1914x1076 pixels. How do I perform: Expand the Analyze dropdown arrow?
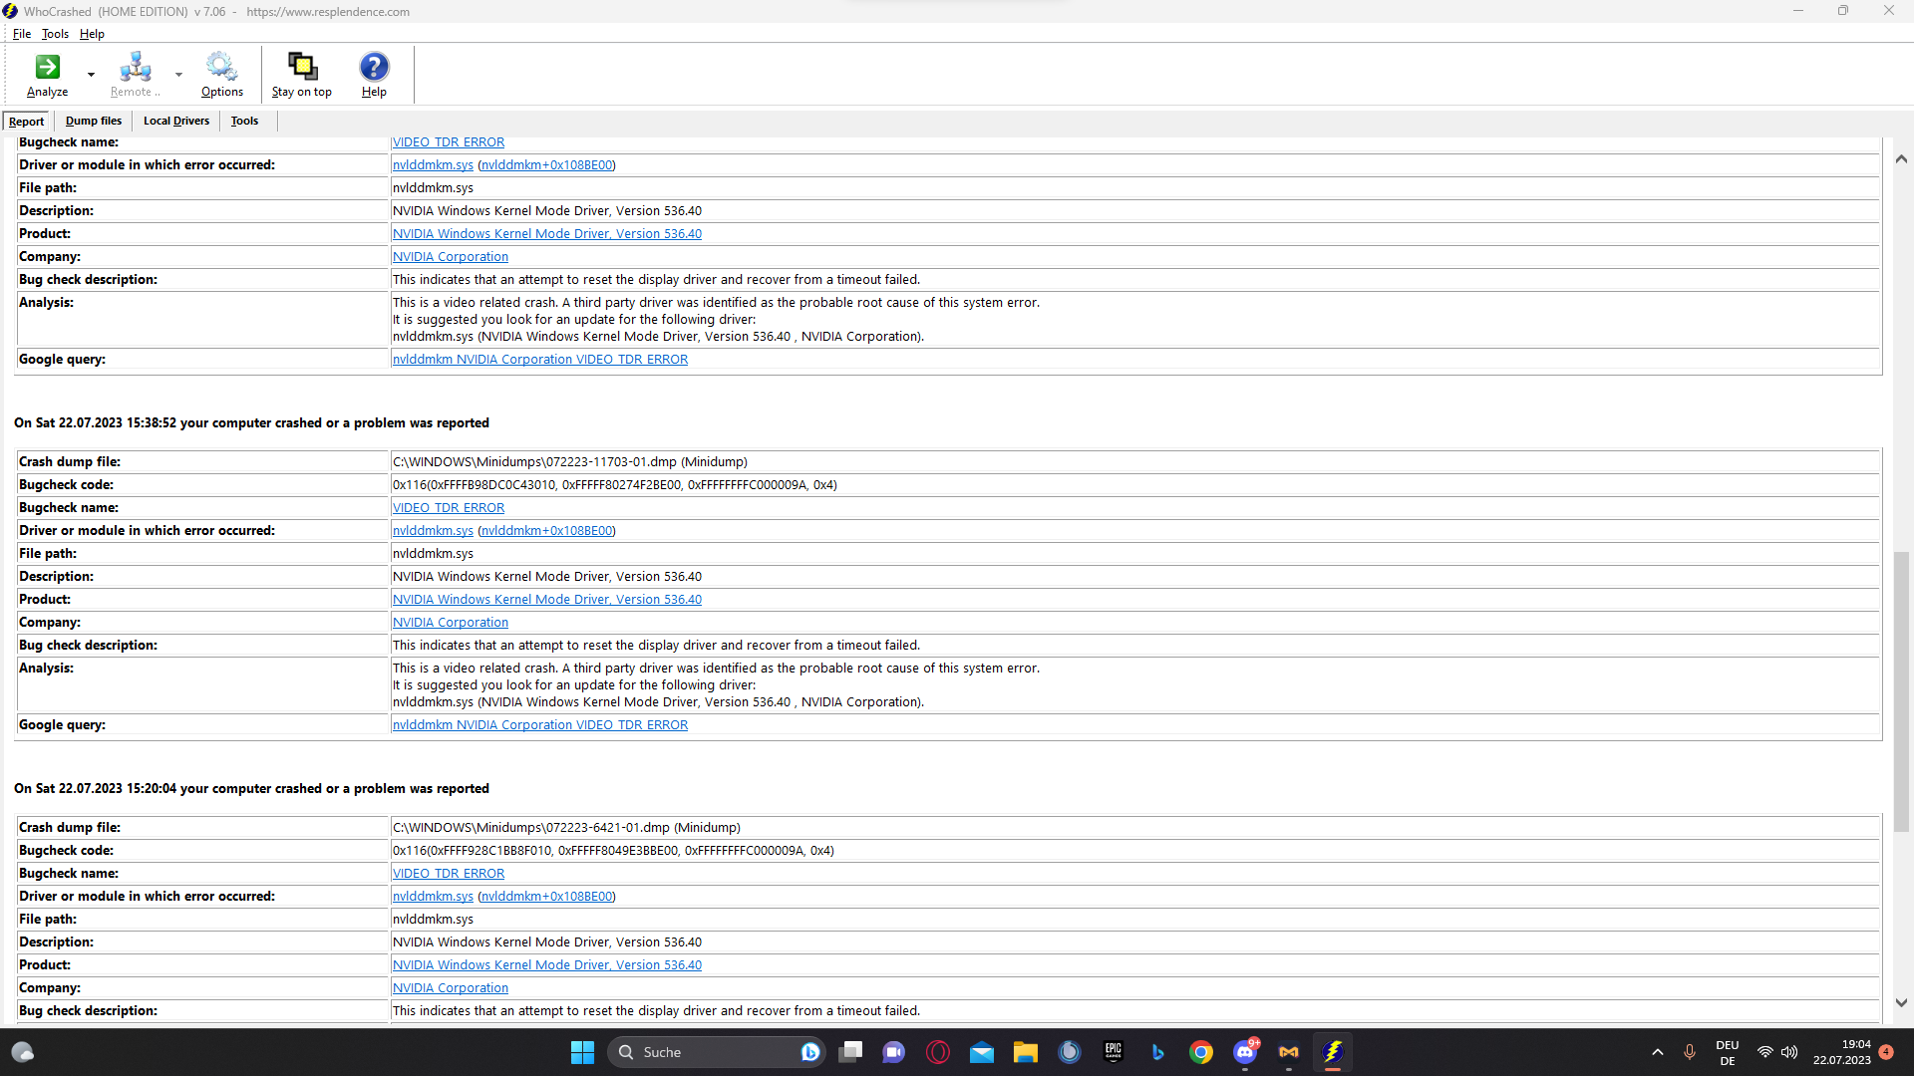(x=91, y=75)
